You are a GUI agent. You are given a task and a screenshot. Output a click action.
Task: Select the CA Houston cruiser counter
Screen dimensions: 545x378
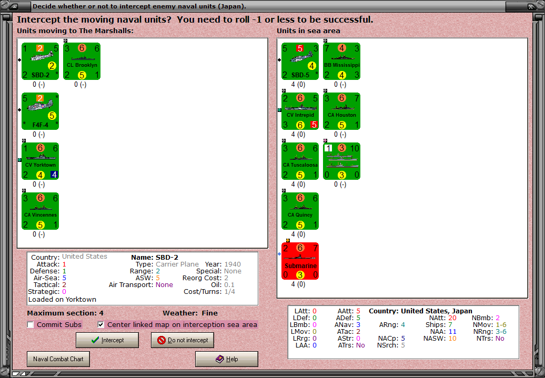(341, 111)
